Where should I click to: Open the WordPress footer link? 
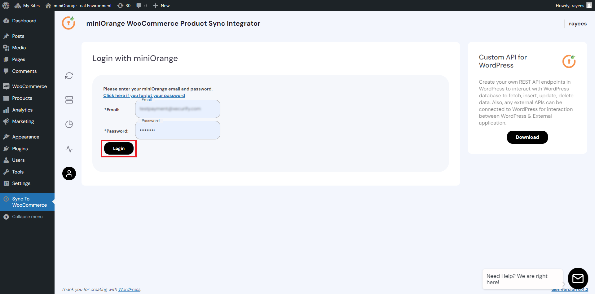point(129,289)
